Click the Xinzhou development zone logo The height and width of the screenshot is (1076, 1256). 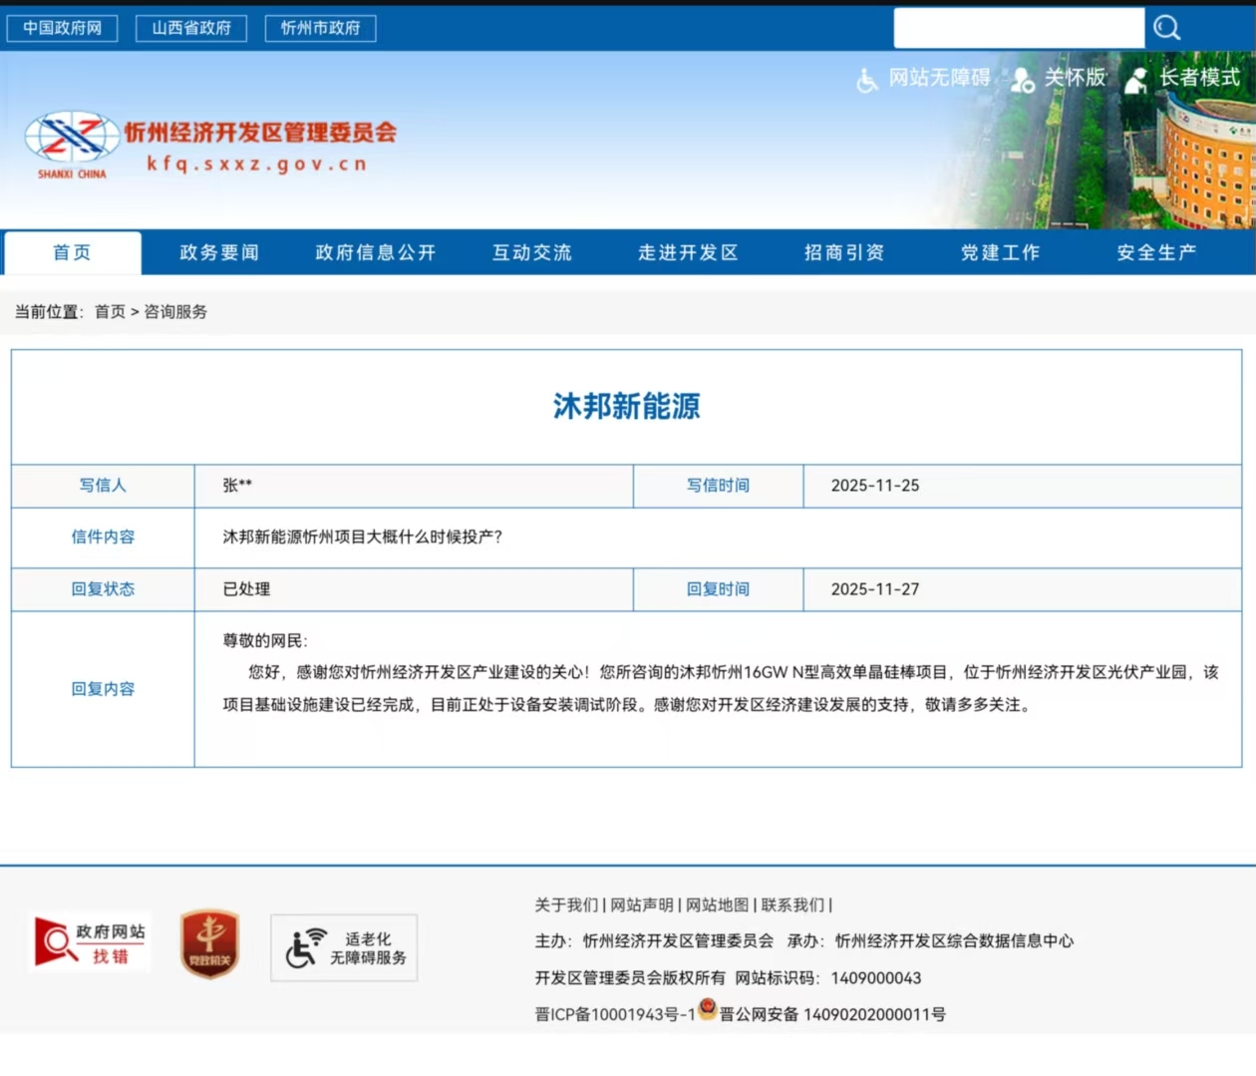click(x=72, y=145)
